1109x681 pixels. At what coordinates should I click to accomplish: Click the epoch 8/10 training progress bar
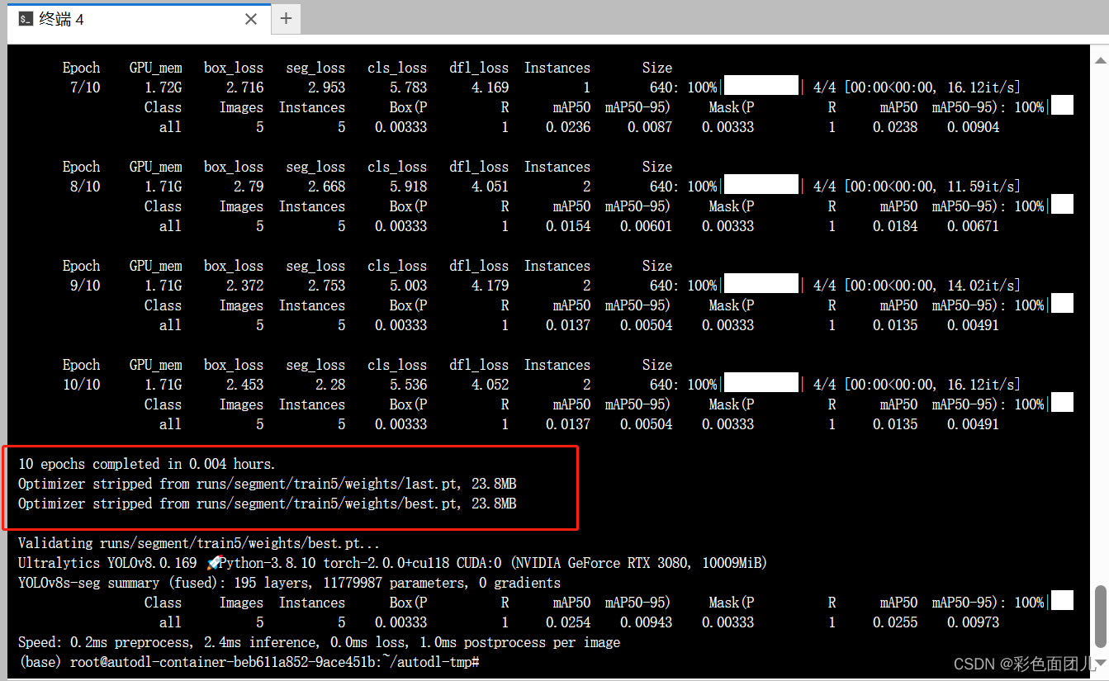pos(761,186)
